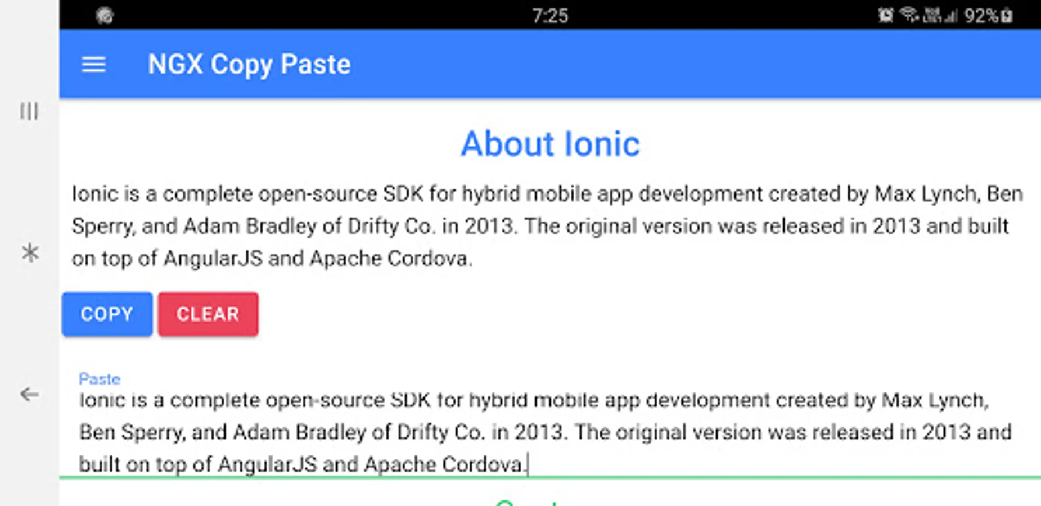Tap the home navigation button

click(30, 252)
